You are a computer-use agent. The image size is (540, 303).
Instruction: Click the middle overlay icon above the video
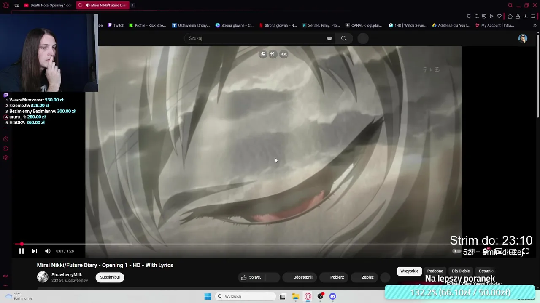pos(273,54)
